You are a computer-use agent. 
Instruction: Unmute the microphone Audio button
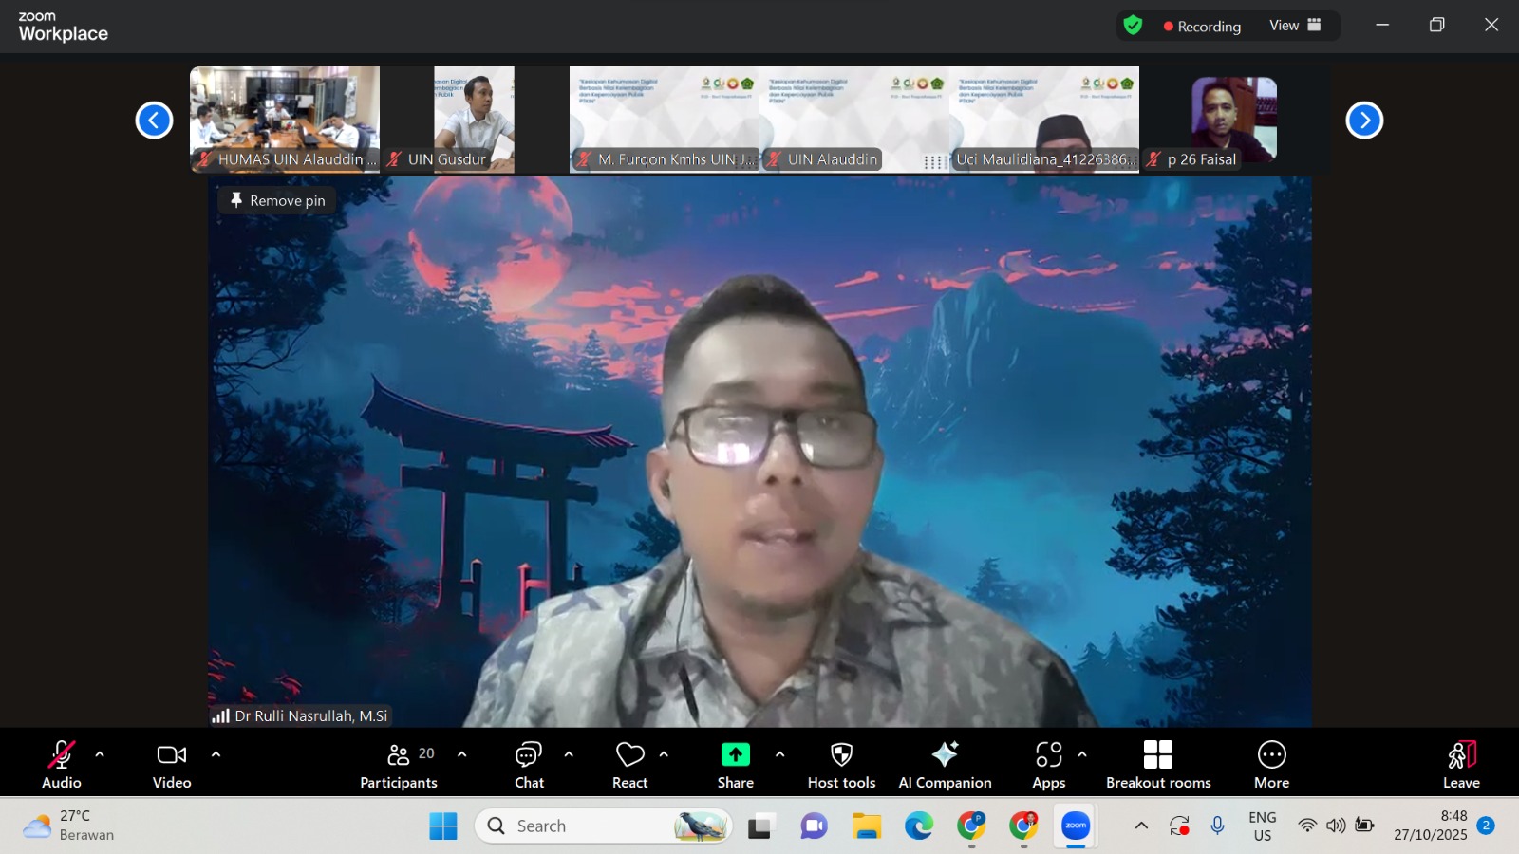62,764
